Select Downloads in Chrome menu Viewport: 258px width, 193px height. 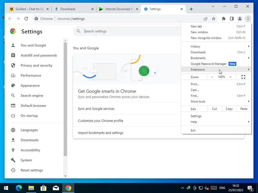tap(216, 52)
